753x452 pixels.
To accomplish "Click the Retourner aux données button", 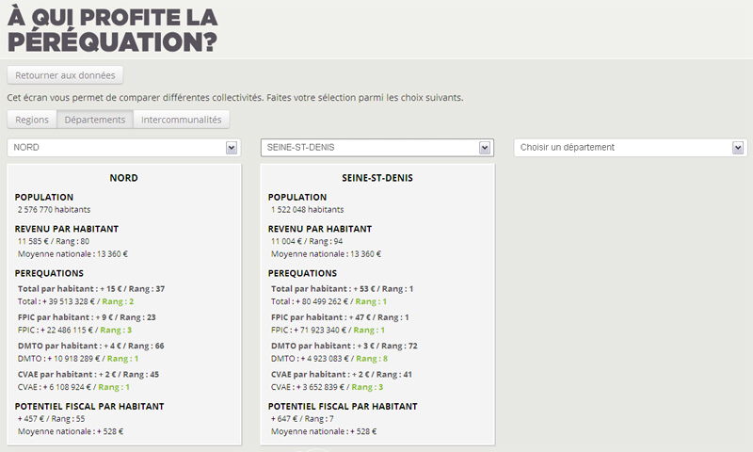I will 65,74.
